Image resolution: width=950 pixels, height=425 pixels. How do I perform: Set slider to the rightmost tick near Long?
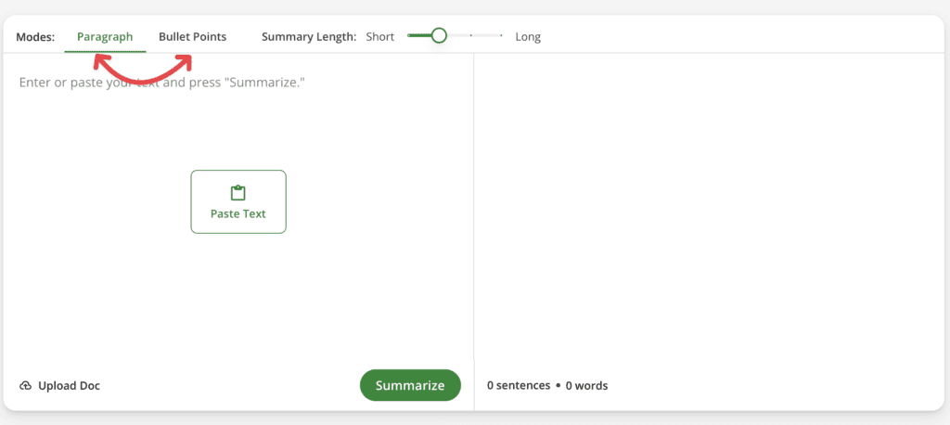[502, 35]
